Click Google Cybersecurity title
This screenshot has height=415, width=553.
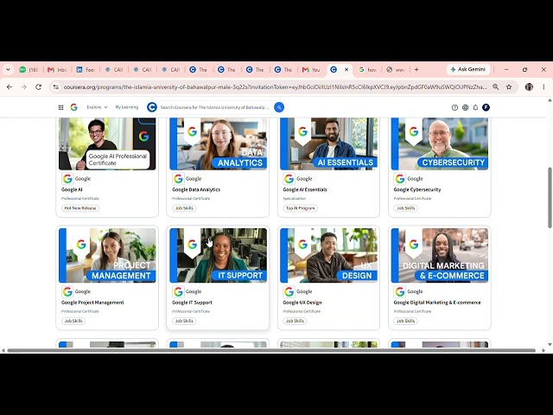pos(417,189)
